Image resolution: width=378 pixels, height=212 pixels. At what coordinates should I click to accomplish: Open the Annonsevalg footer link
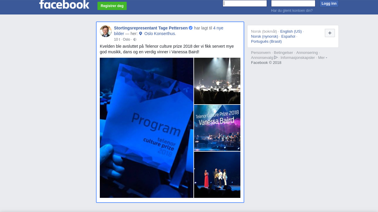click(x=262, y=58)
